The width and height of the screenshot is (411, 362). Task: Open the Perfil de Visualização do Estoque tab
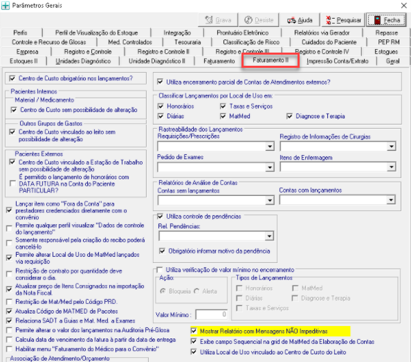(x=96, y=33)
